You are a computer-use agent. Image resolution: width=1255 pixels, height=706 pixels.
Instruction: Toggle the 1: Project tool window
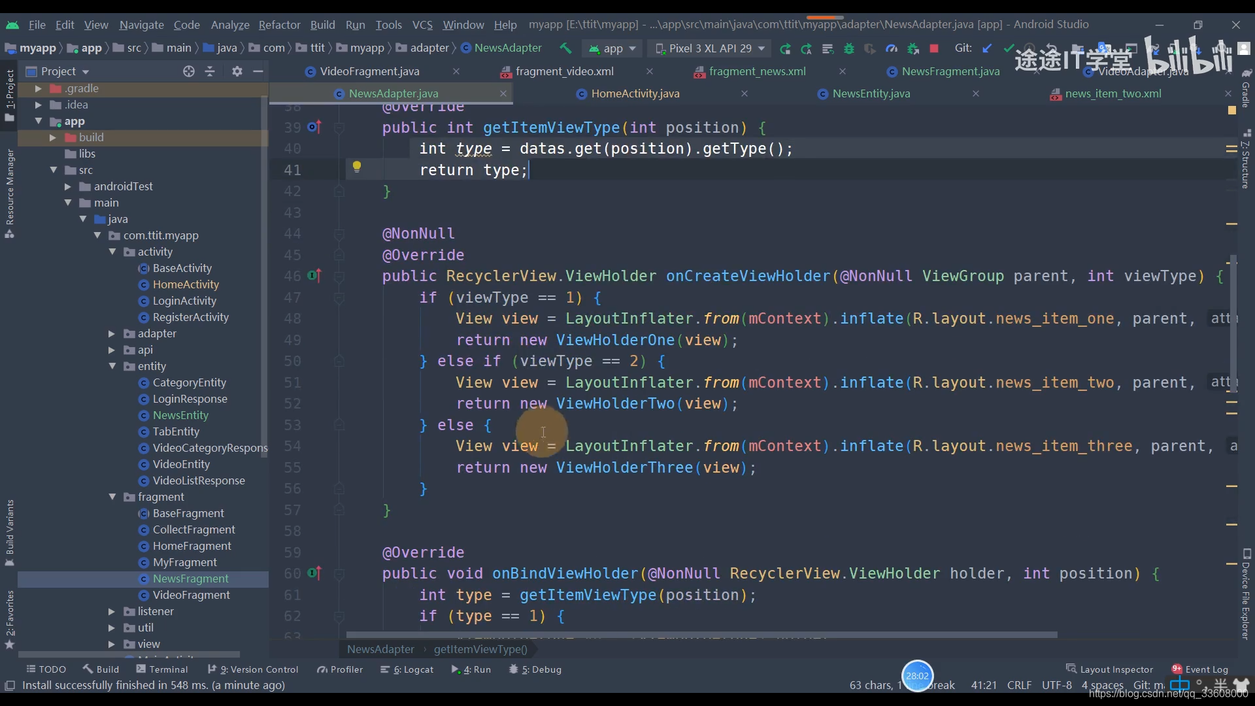coord(9,95)
